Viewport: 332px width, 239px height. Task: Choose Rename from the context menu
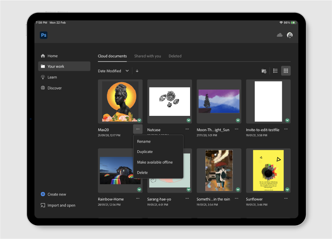click(158, 141)
